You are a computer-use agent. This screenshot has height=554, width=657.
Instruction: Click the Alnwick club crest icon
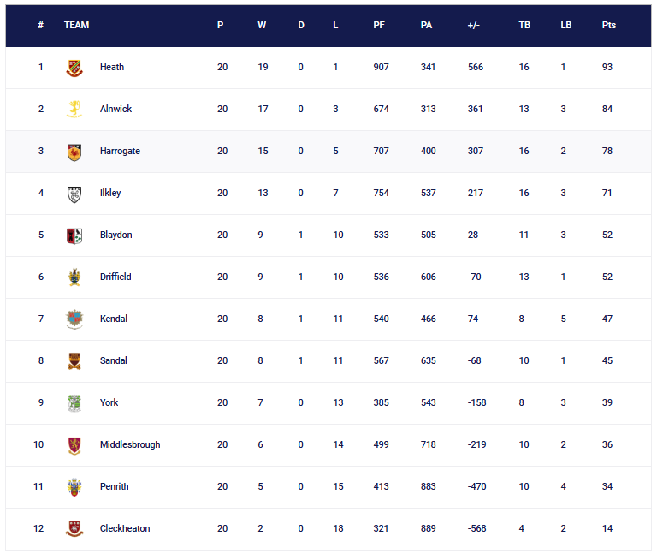pyautogui.click(x=74, y=110)
